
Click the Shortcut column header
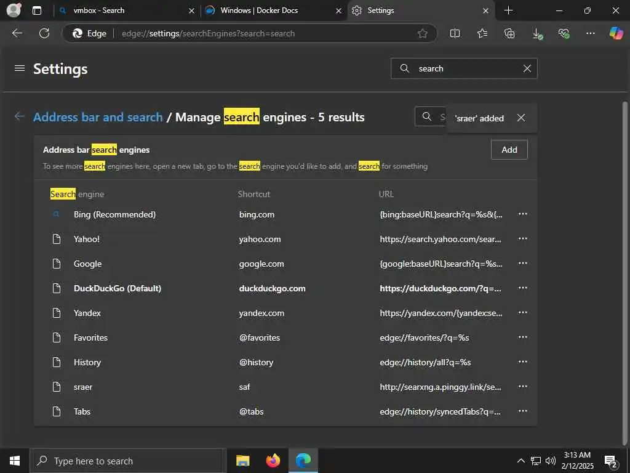pyautogui.click(x=253, y=194)
